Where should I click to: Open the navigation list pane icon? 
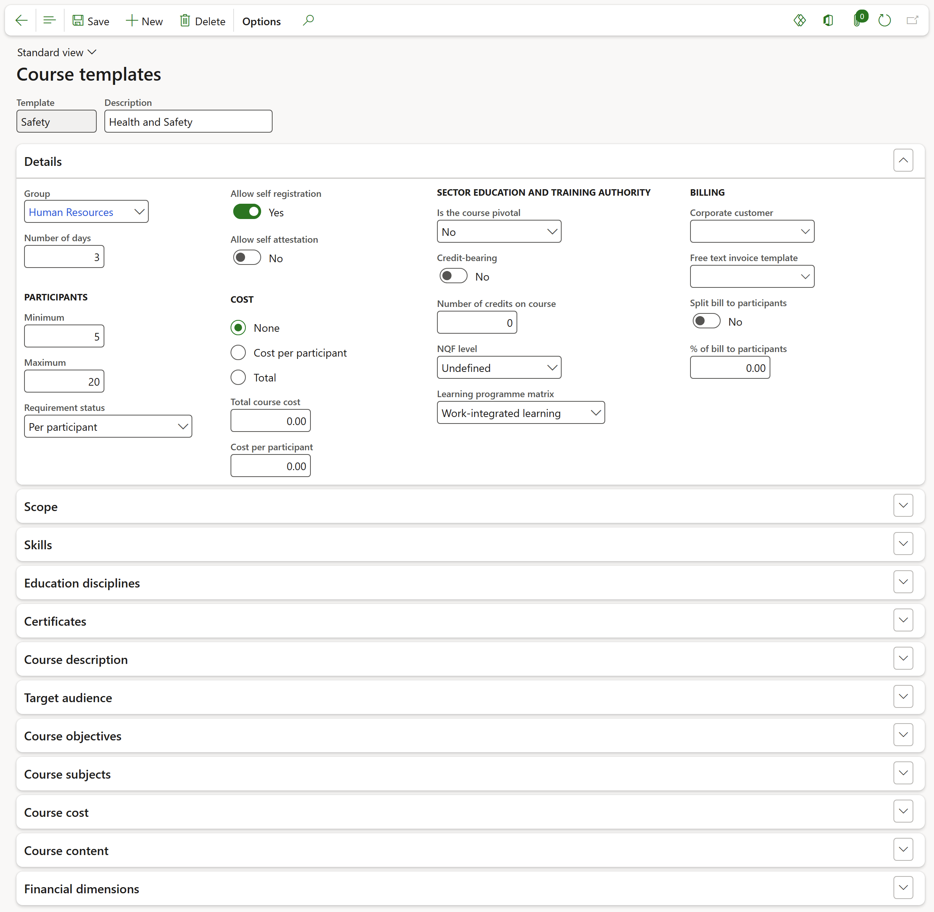tap(49, 21)
